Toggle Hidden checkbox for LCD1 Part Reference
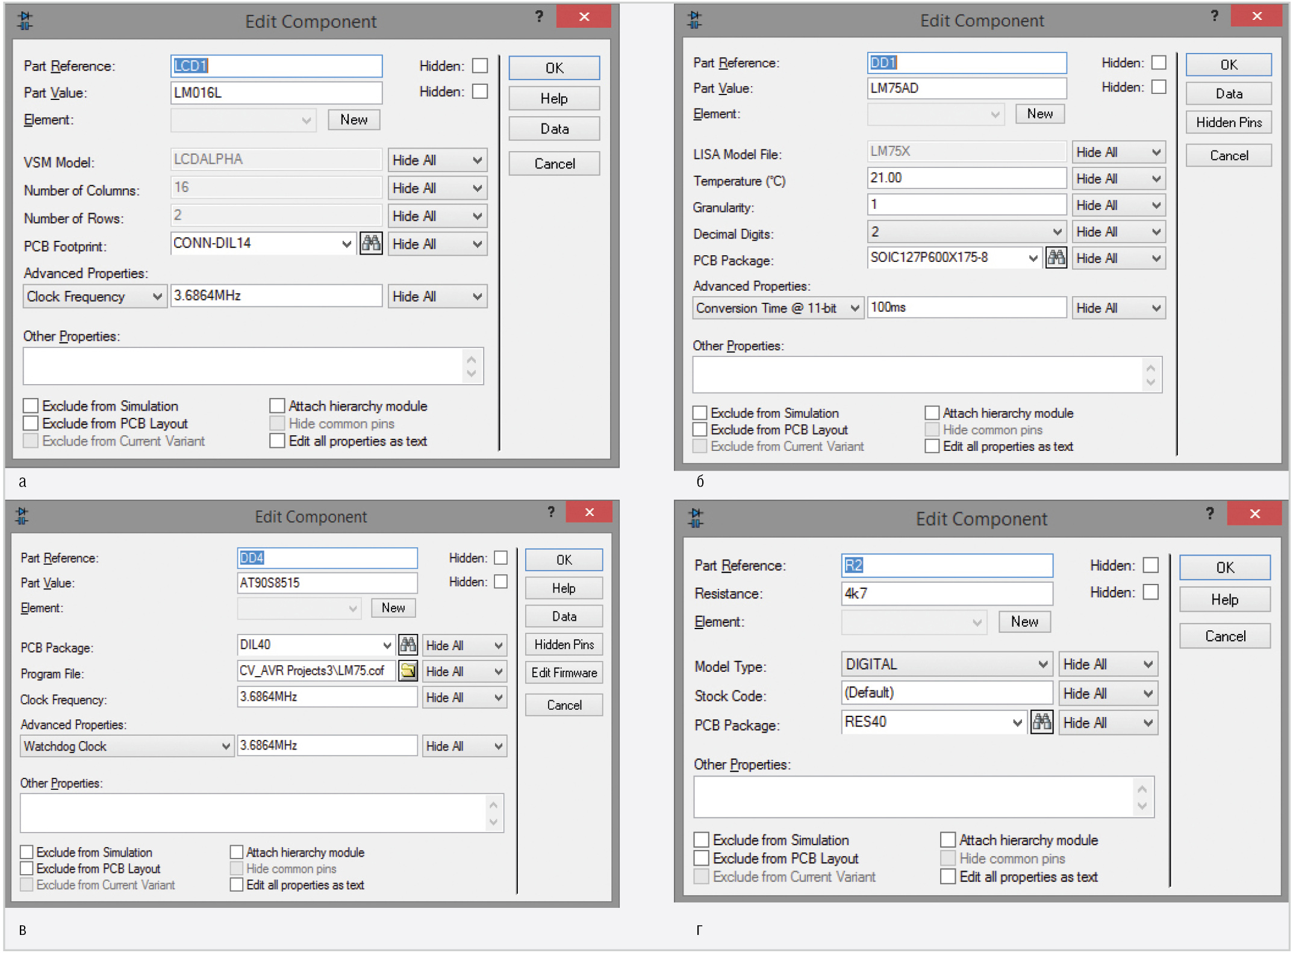Image resolution: width=1293 pixels, height=953 pixels. coord(479,66)
